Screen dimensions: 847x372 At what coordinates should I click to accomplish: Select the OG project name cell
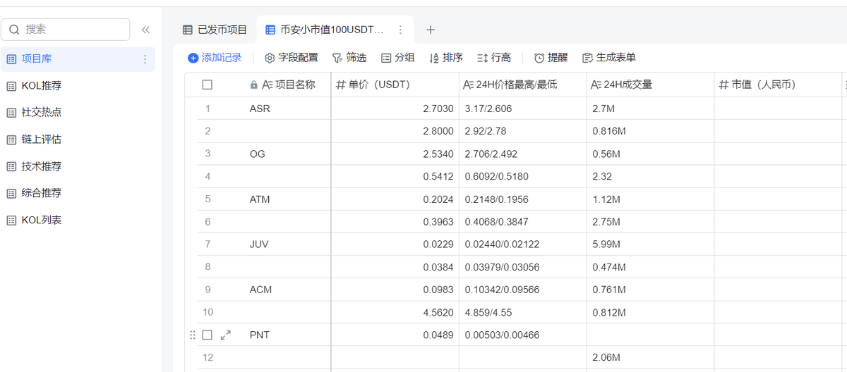(287, 154)
